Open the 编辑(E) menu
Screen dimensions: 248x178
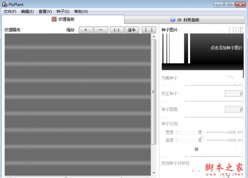[x=27, y=12]
